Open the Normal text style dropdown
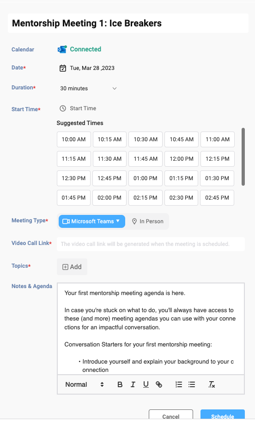 click(x=85, y=384)
